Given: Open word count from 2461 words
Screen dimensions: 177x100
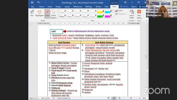Looking at the screenshot, I should tap(45, 98).
